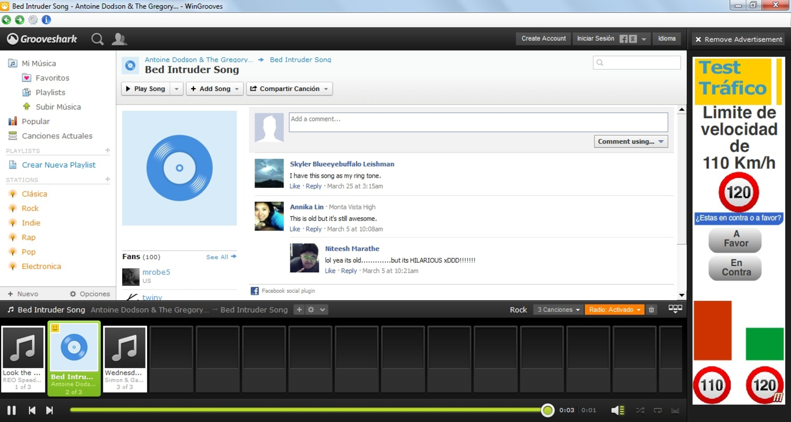
Task: Select the Look the… song tile in queue
Action: (23, 359)
